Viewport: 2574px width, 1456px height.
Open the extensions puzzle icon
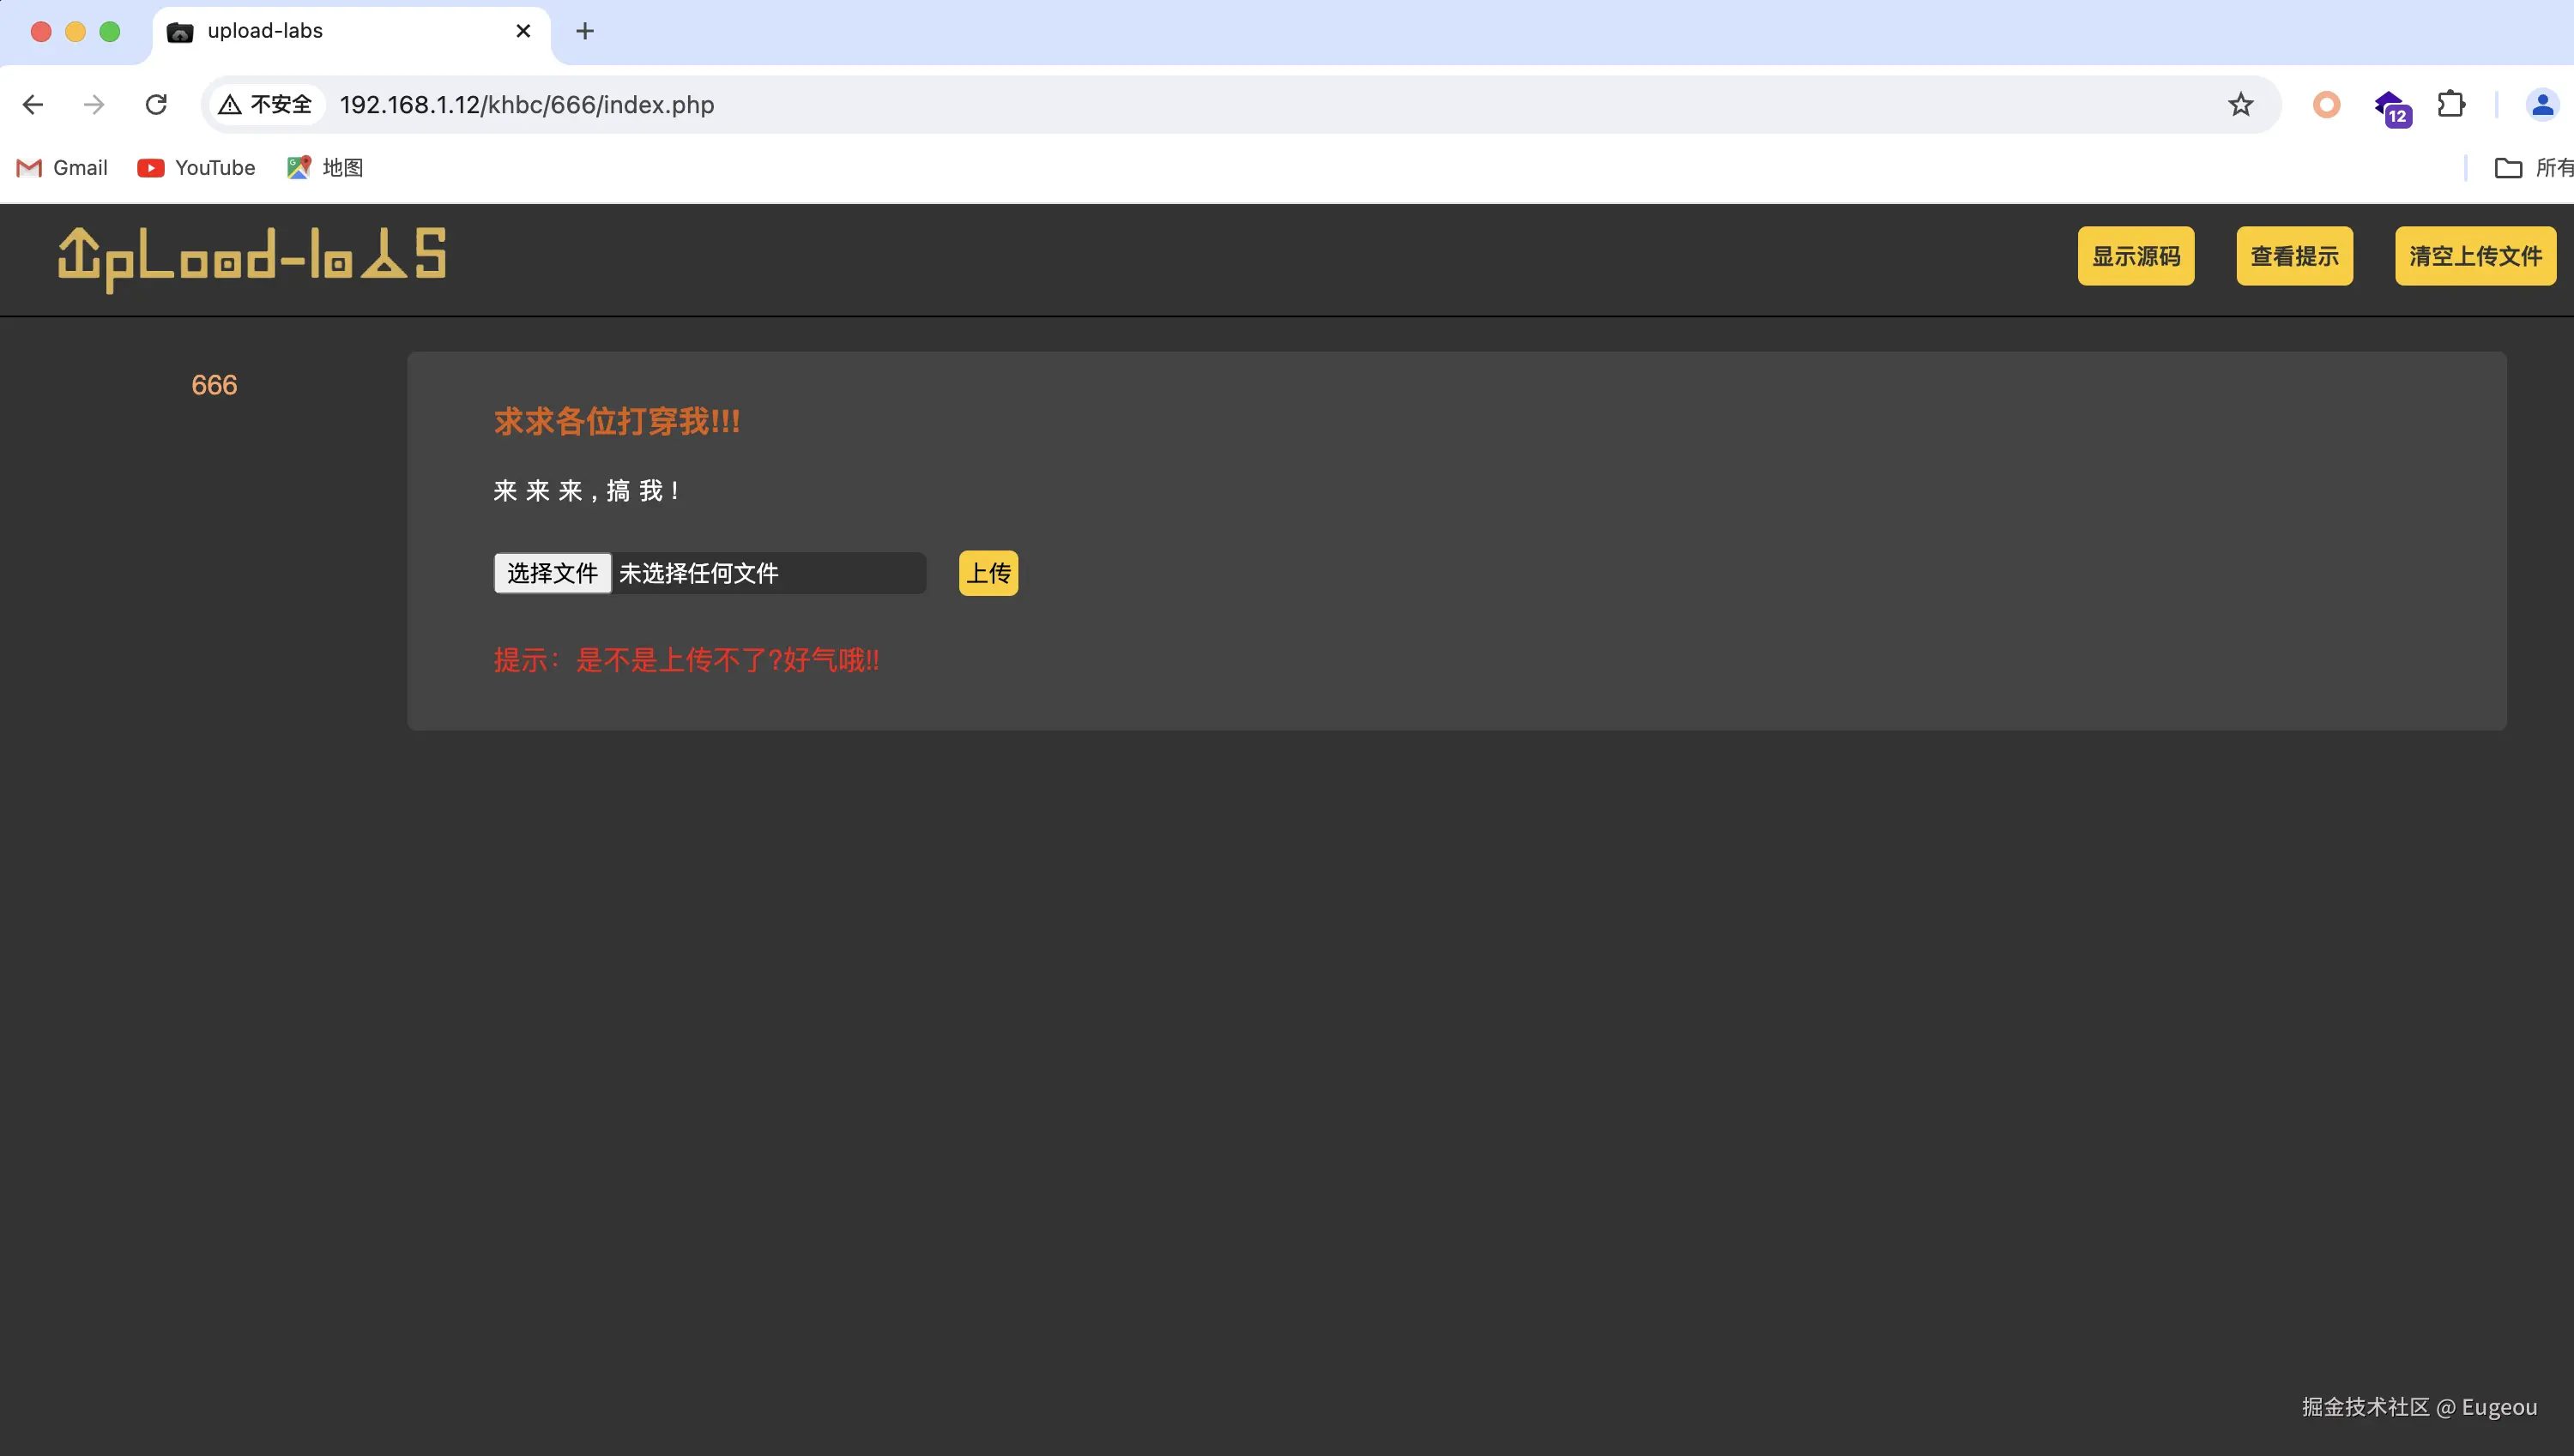(2451, 105)
